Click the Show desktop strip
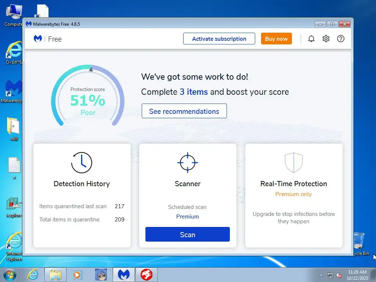The width and height of the screenshot is (376, 282). tap(374, 275)
